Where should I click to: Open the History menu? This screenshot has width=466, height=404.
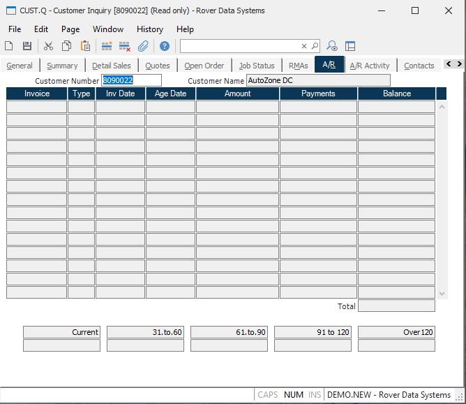(x=149, y=29)
